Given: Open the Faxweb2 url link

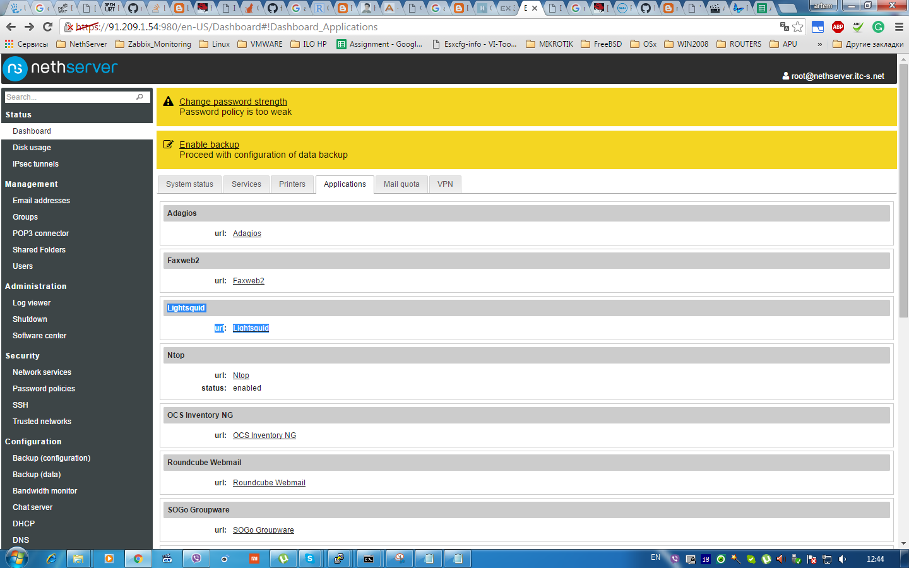Looking at the screenshot, I should tap(249, 281).
